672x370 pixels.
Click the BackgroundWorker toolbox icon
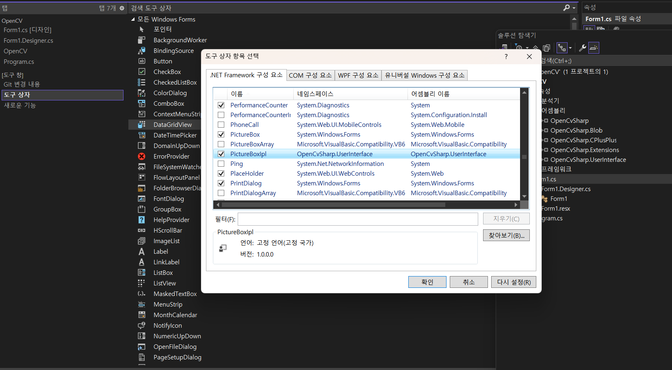click(x=141, y=40)
